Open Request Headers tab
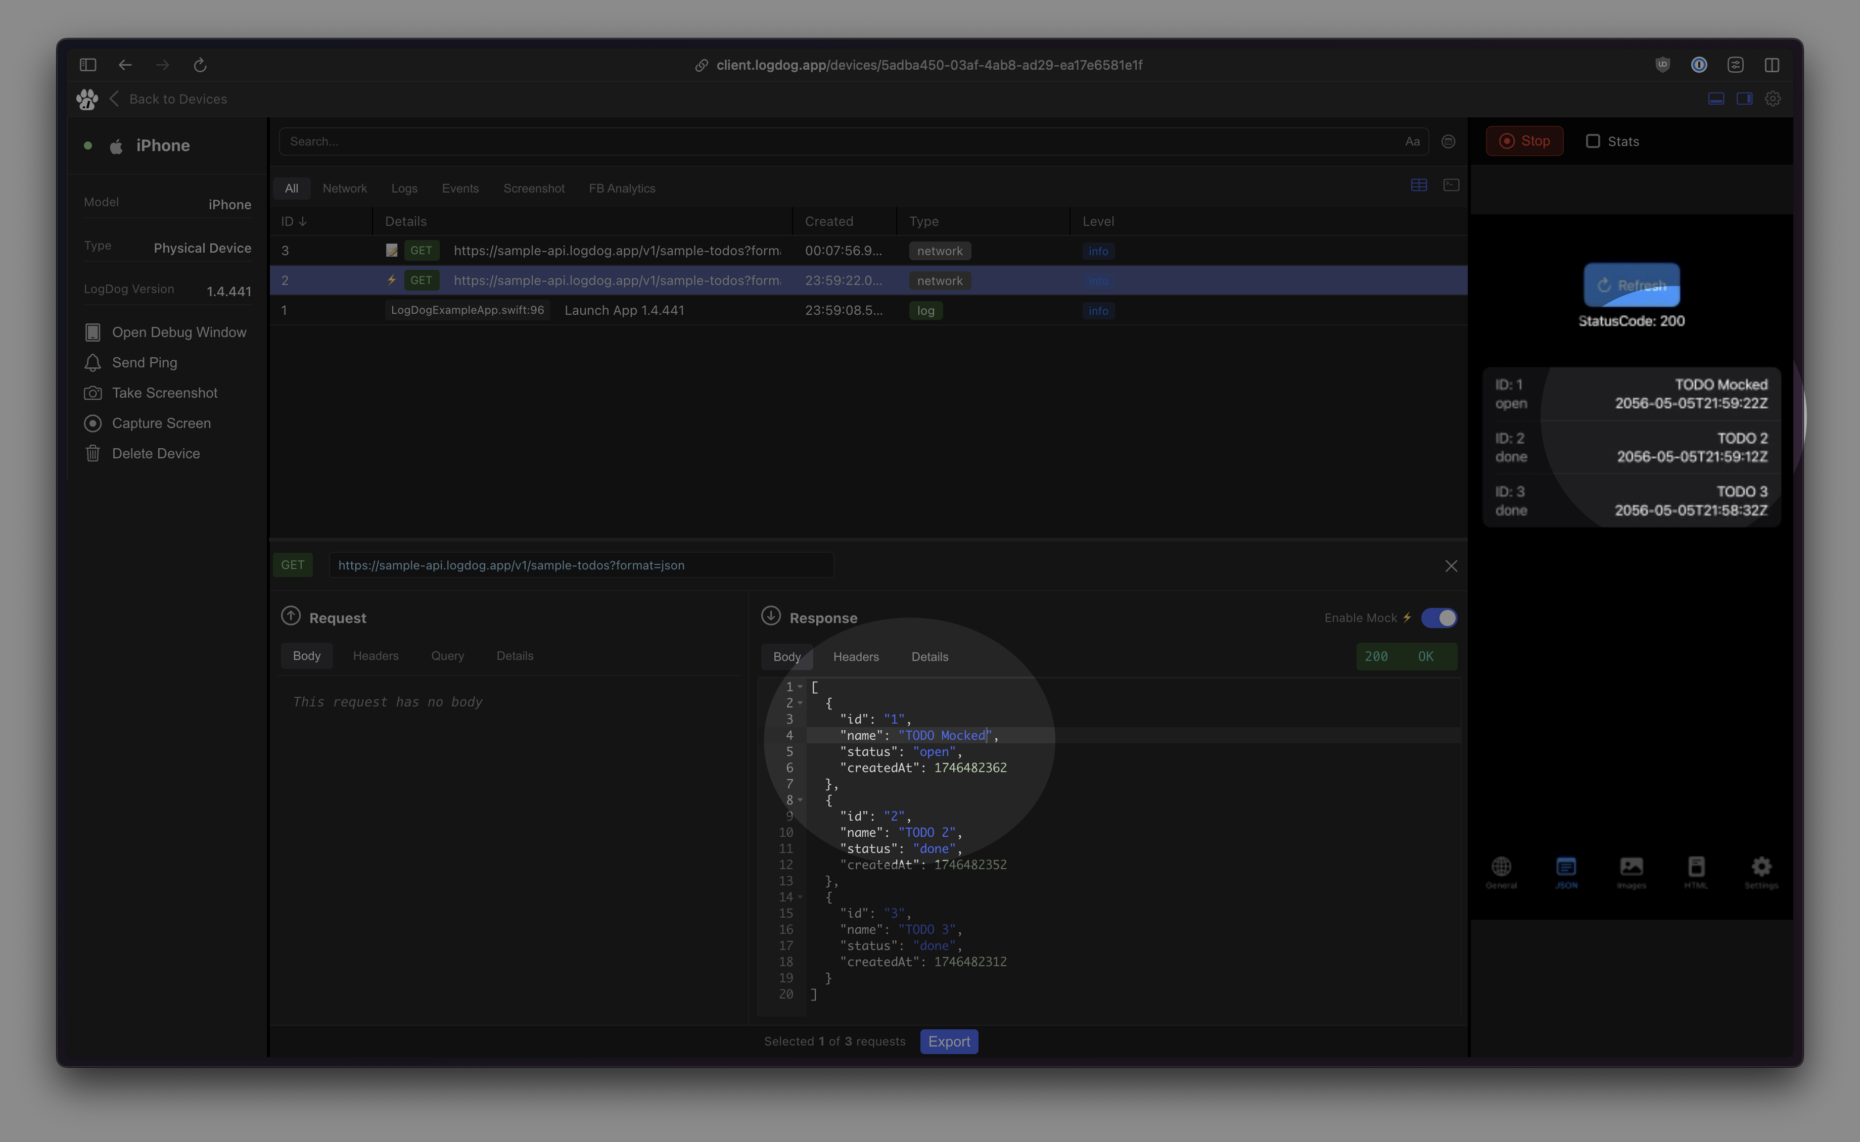 tap(376, 655)
